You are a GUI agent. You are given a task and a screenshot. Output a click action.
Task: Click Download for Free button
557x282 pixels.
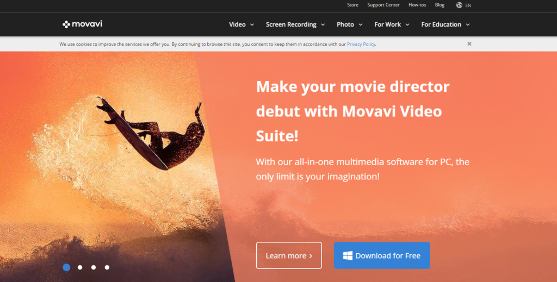click(x=382, y=255)
